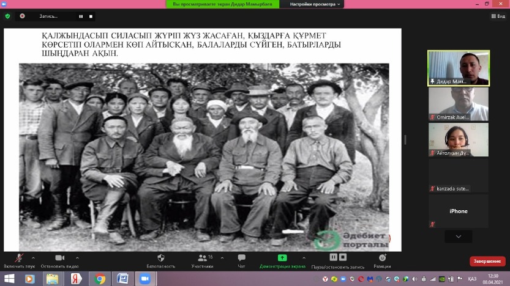Open the Реакции emoji icon
510x286 pixels.
tap(383, 258)
